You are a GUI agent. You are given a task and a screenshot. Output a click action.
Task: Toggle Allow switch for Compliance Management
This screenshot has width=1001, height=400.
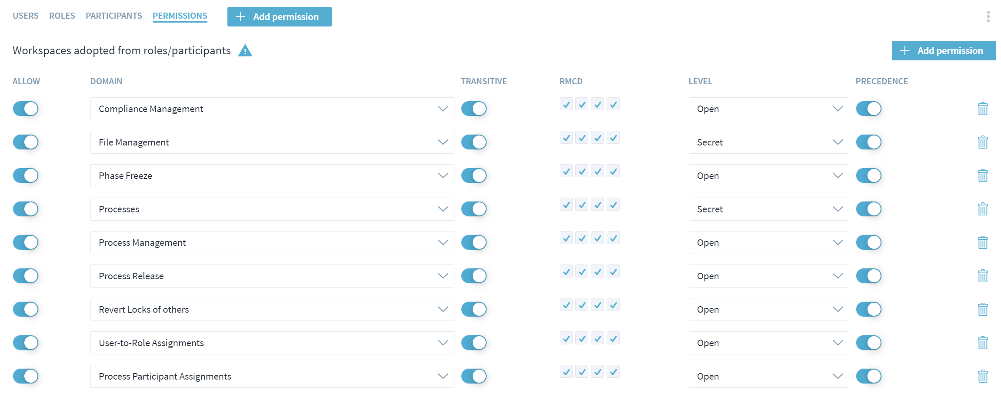(x=26, y=109)
